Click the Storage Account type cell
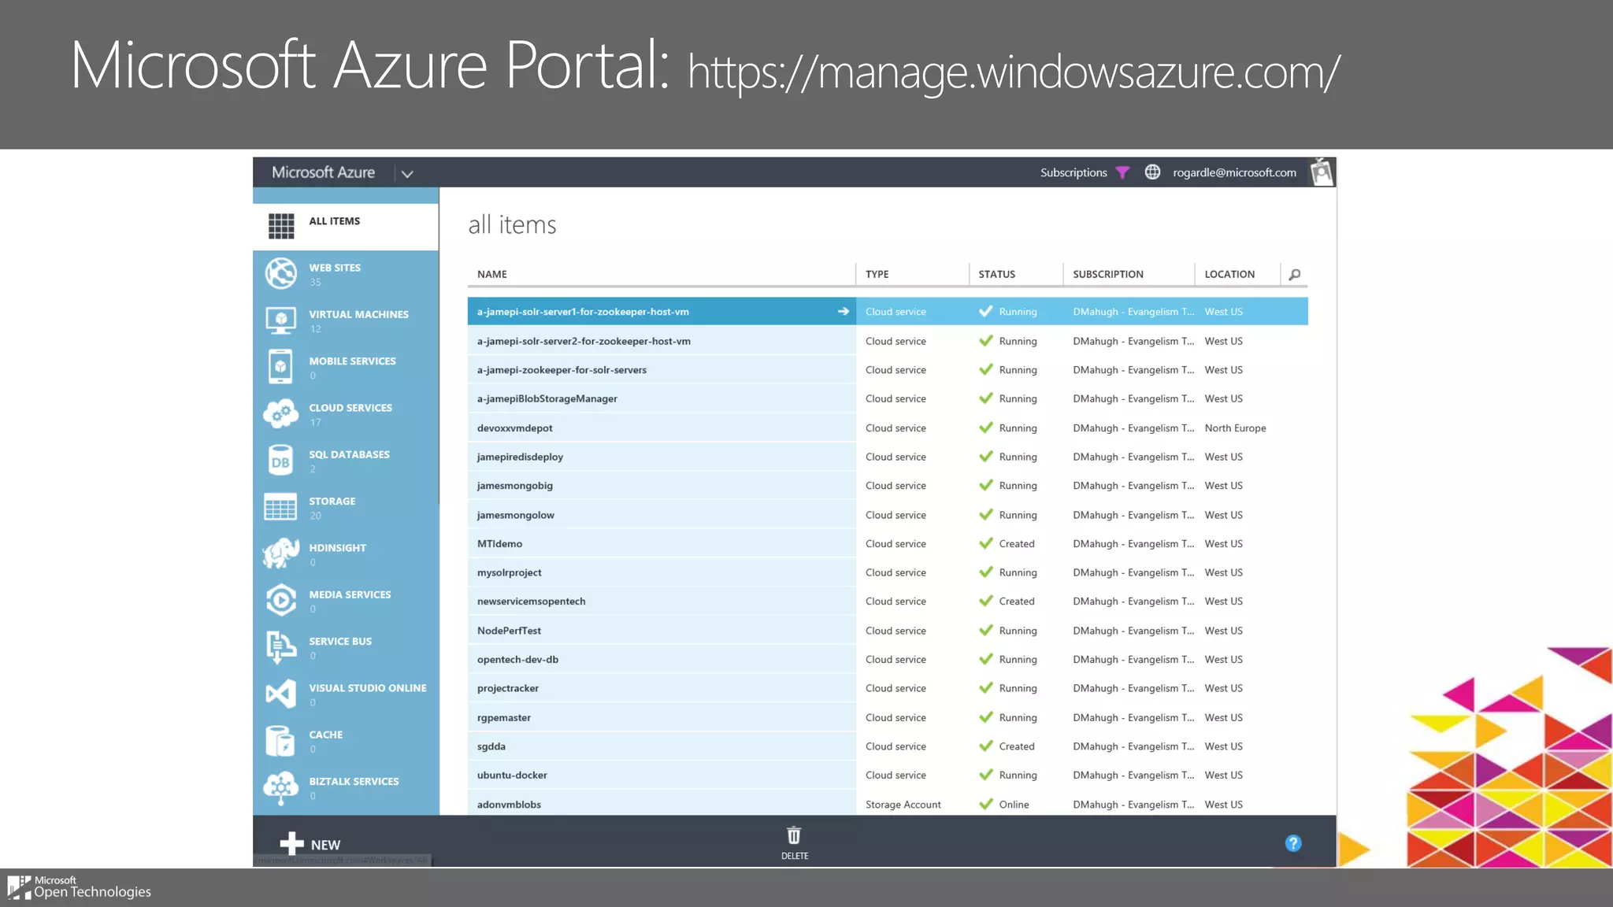This screenshot has height=907, width=1613. coord(903,805)
